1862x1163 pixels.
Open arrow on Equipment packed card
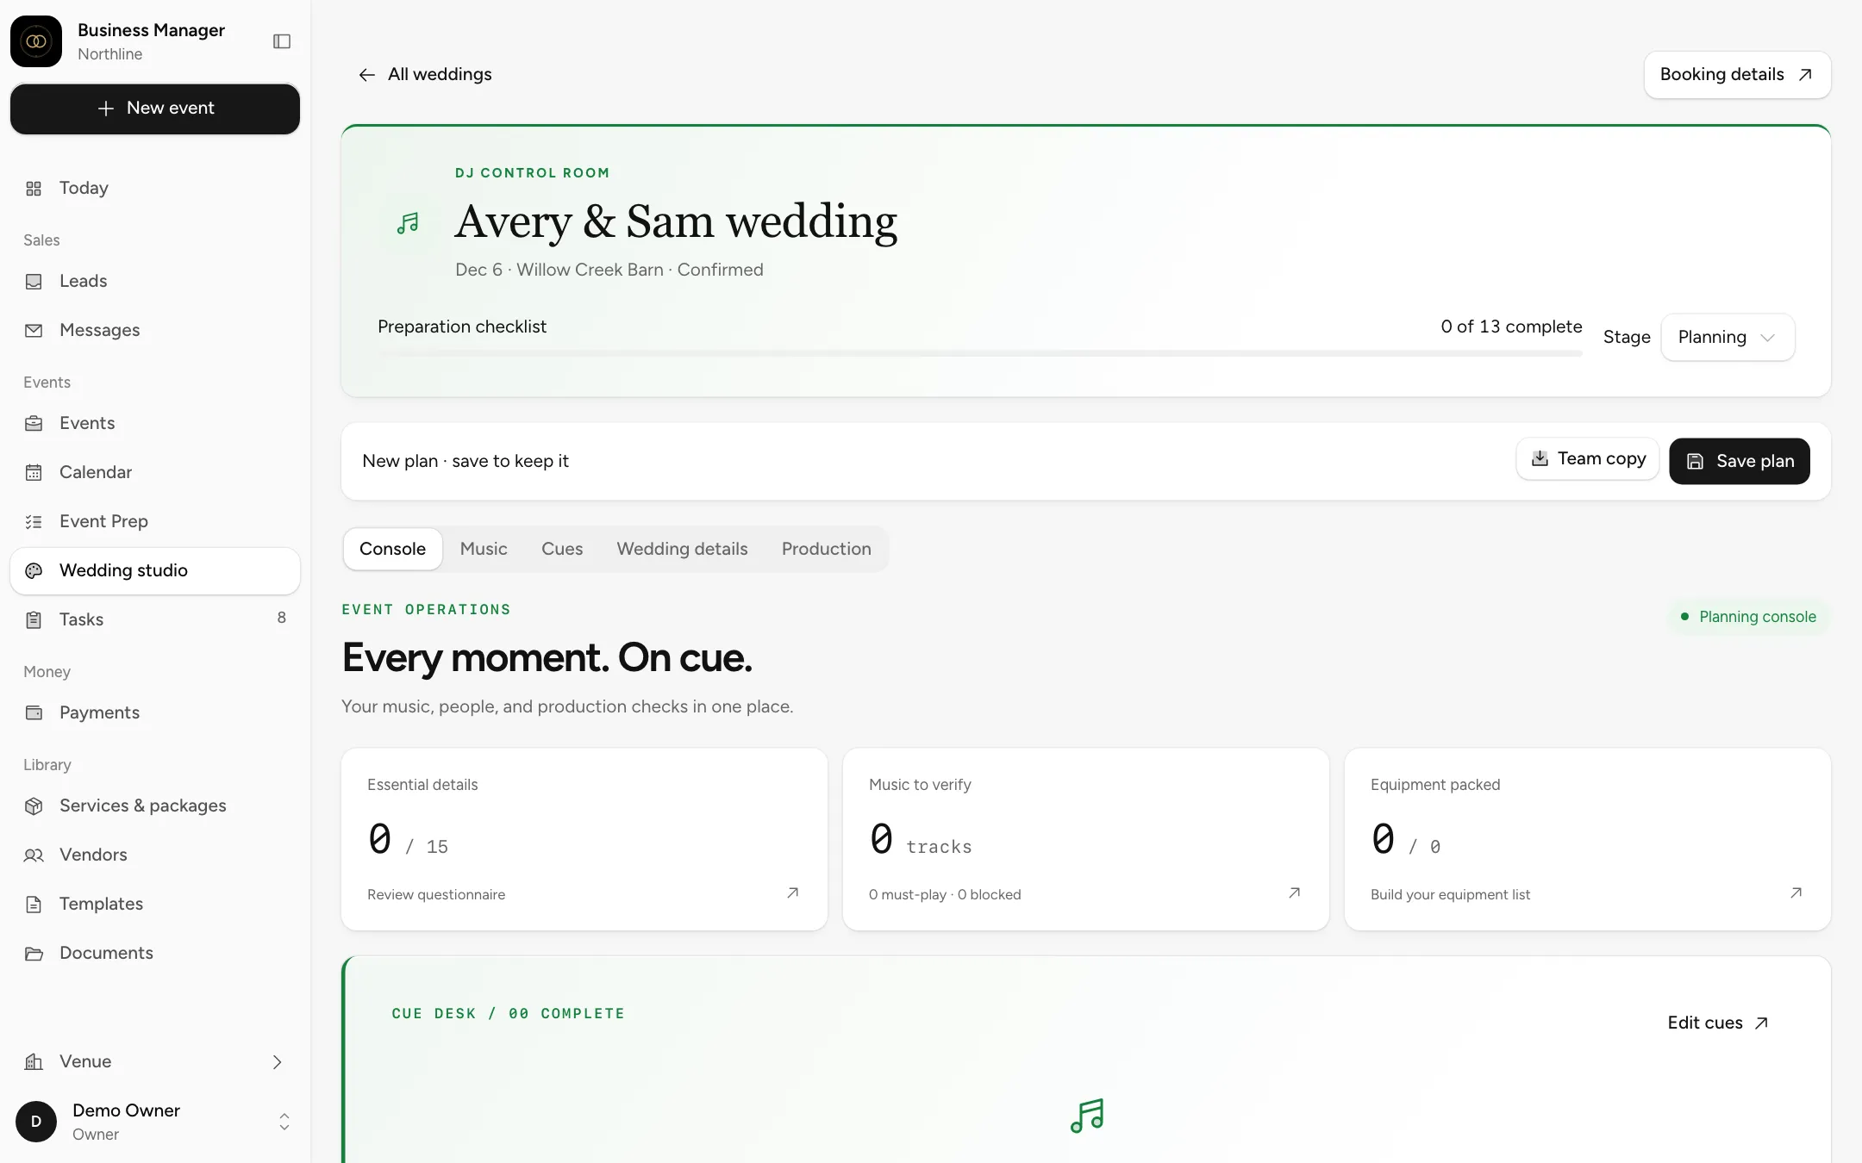1796,893
